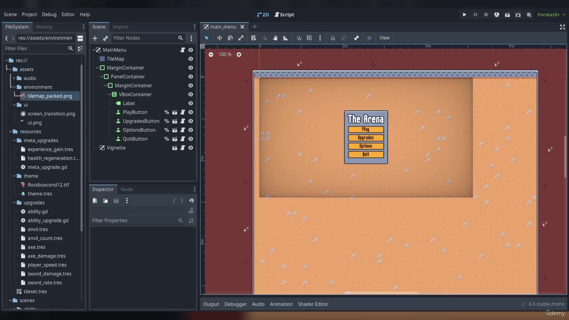Click the list-select nodes tool
The width and height of the screenshot is (569, 320).
click(x=253, y=38)
